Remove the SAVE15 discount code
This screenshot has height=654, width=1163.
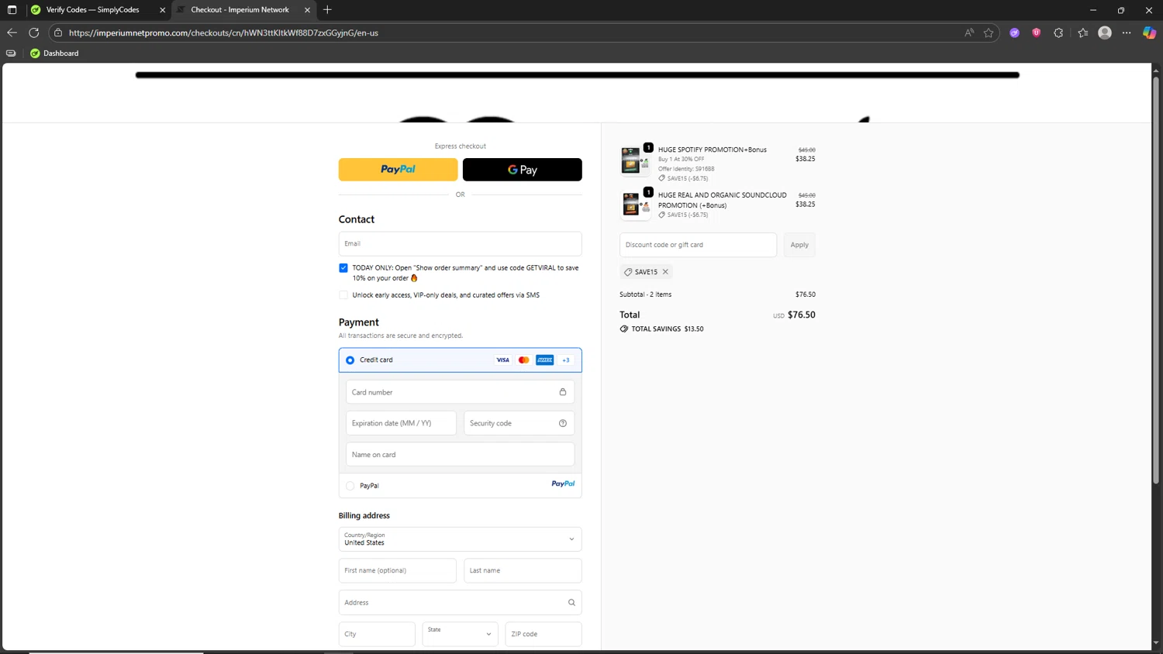pyautogui.click(x=665, y=272)
